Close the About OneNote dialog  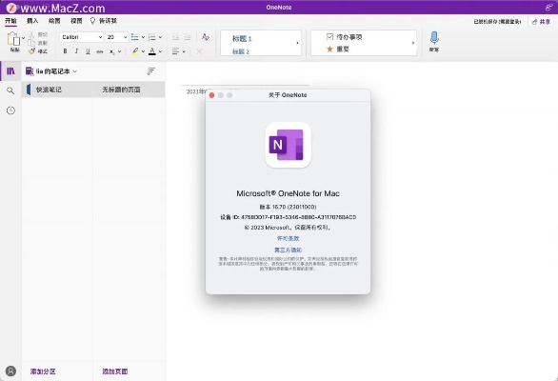coord(211,95)
